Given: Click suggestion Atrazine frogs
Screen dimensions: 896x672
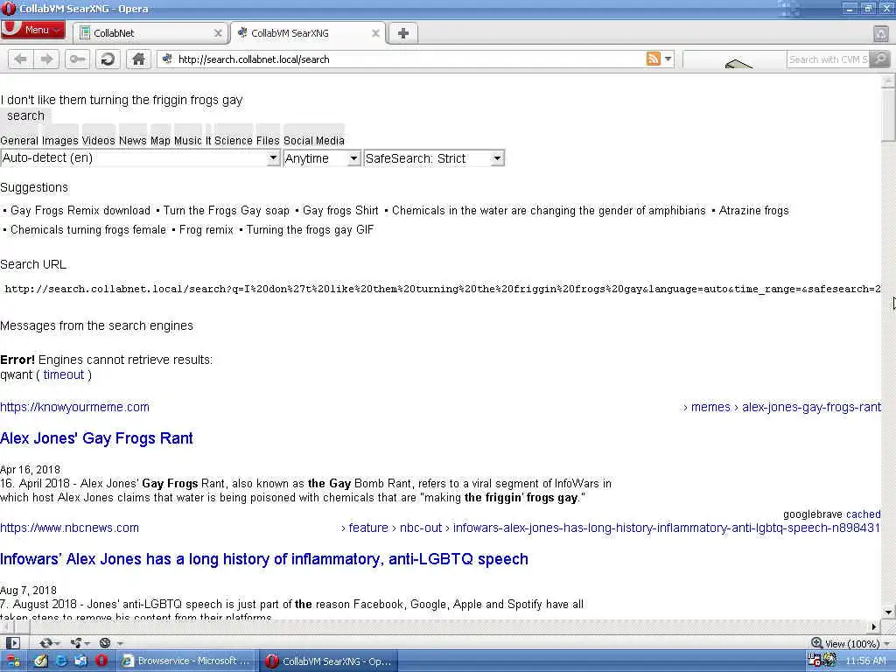Looking at the screenshot, I should pos(753,210).
